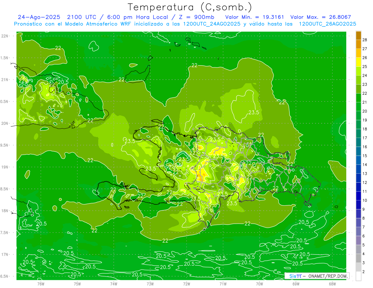Screen dimensions: 373x288
Task: Click the "70W" longitude axis label
Action: click(260, 284)
